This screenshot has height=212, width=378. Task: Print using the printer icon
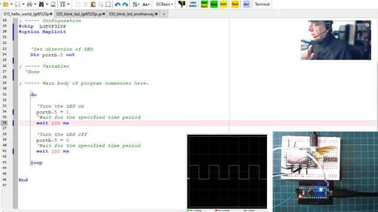(30, 4)
